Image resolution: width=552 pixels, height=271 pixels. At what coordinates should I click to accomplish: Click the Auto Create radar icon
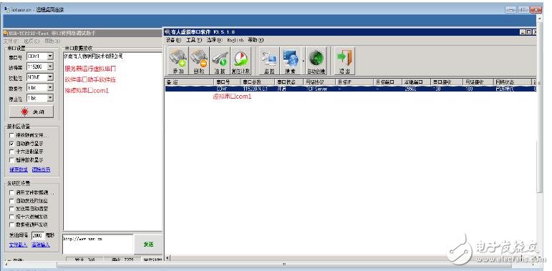click(x=316, y=61)
